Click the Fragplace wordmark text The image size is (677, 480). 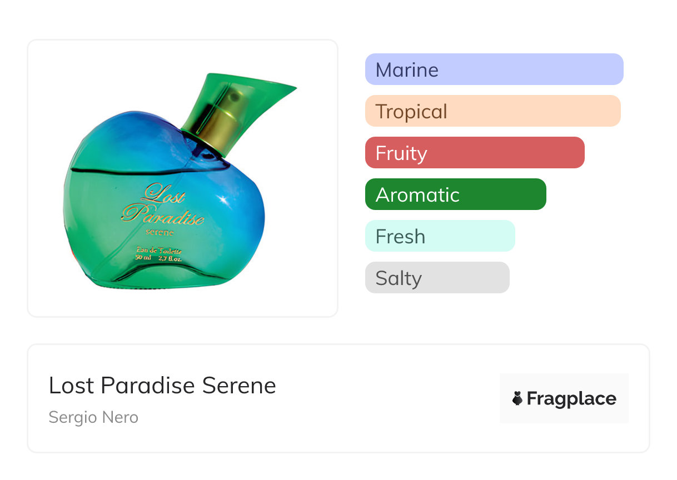point(571,398)
